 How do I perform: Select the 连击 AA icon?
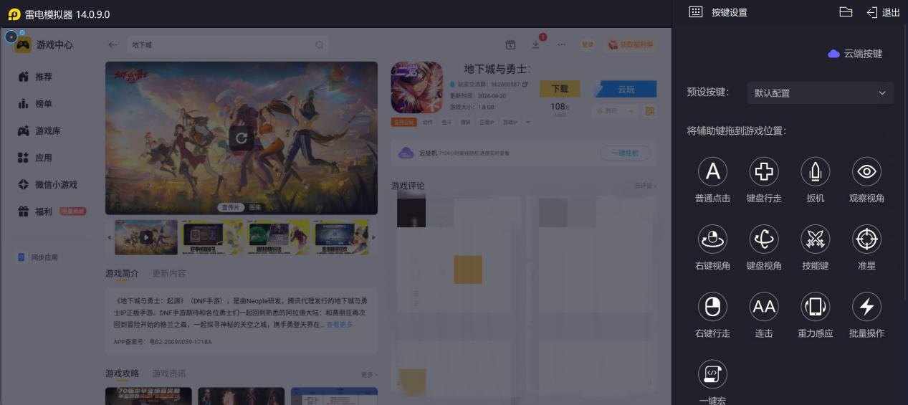(x=764, y=307)
